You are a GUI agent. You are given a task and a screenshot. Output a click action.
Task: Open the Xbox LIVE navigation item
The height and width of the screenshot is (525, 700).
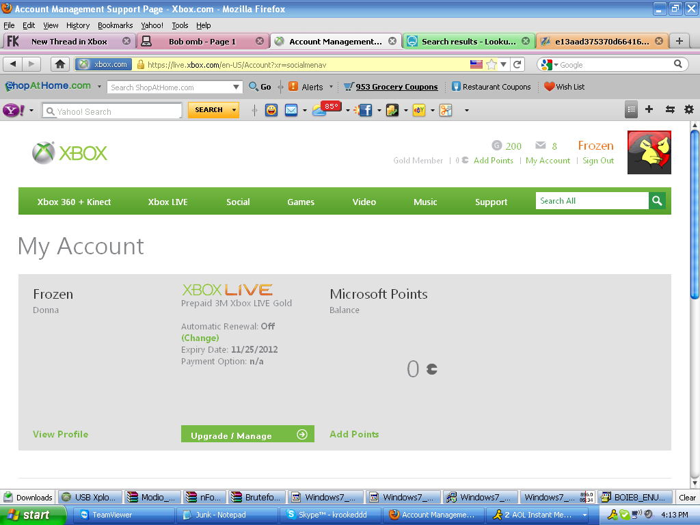click(x=167, y=202)
